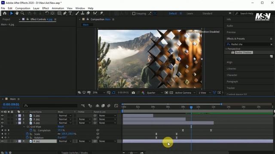Screen dimensions: 275x154
Task: Hide layer 2.jpg with its eye icon
Action: point(2,119)
